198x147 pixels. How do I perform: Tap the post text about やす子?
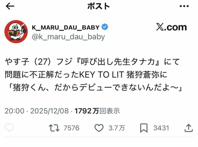(x=93, y=75)
